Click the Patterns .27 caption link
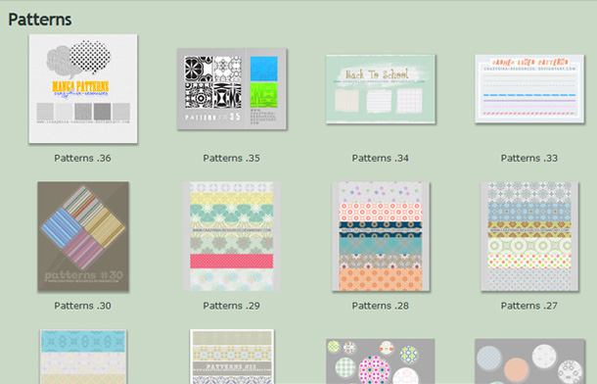The width and height of the screenshot is (597, 384). 529,306
